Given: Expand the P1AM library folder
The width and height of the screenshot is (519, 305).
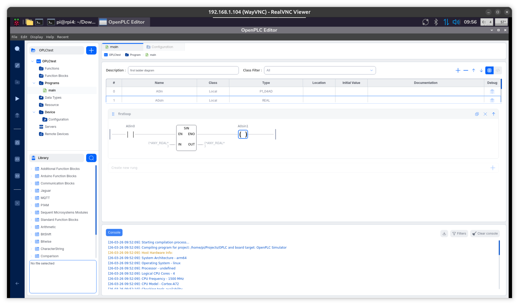Looking at the screenshot, I should tap(31, 205).
